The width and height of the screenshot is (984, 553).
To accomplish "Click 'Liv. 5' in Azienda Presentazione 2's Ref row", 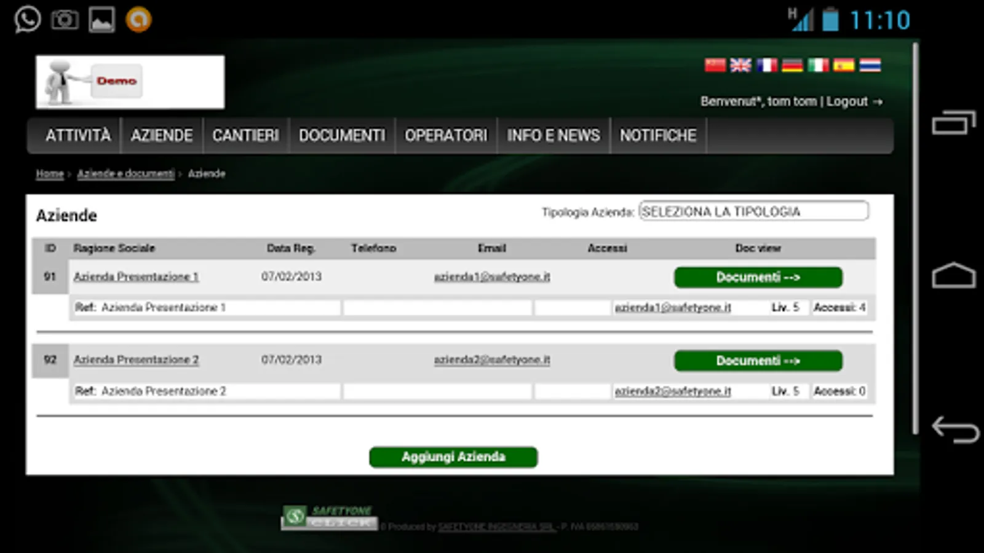I will [x=785, y=391].
